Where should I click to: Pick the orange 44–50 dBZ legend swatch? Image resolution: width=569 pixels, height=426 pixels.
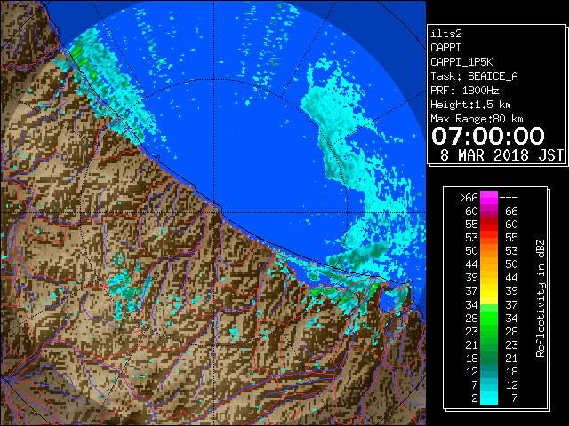coord(489,264)
